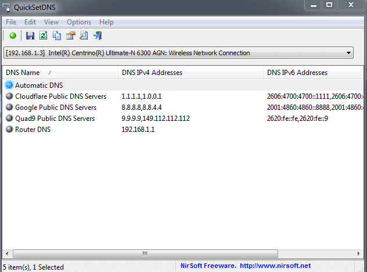Click the Copy Selected Items icon
Image resolution: width=367 pixels, height=272 pixels.
click(57, 36)
